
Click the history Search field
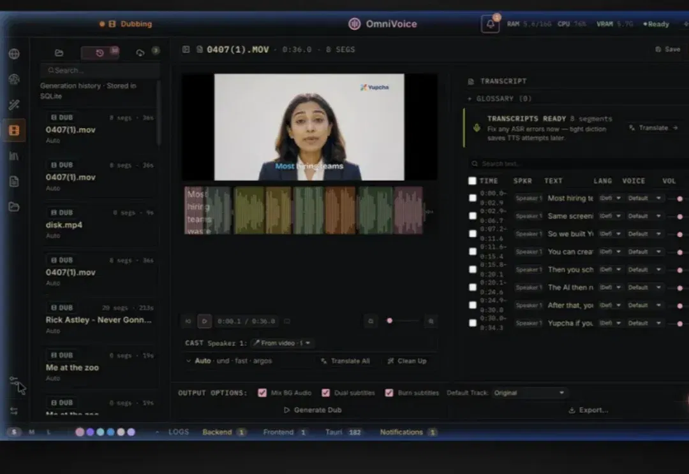(x=100, y=70)
